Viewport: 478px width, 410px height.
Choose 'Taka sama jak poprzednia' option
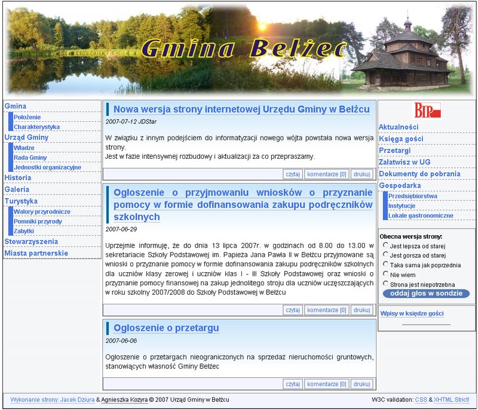coord(385,264)
